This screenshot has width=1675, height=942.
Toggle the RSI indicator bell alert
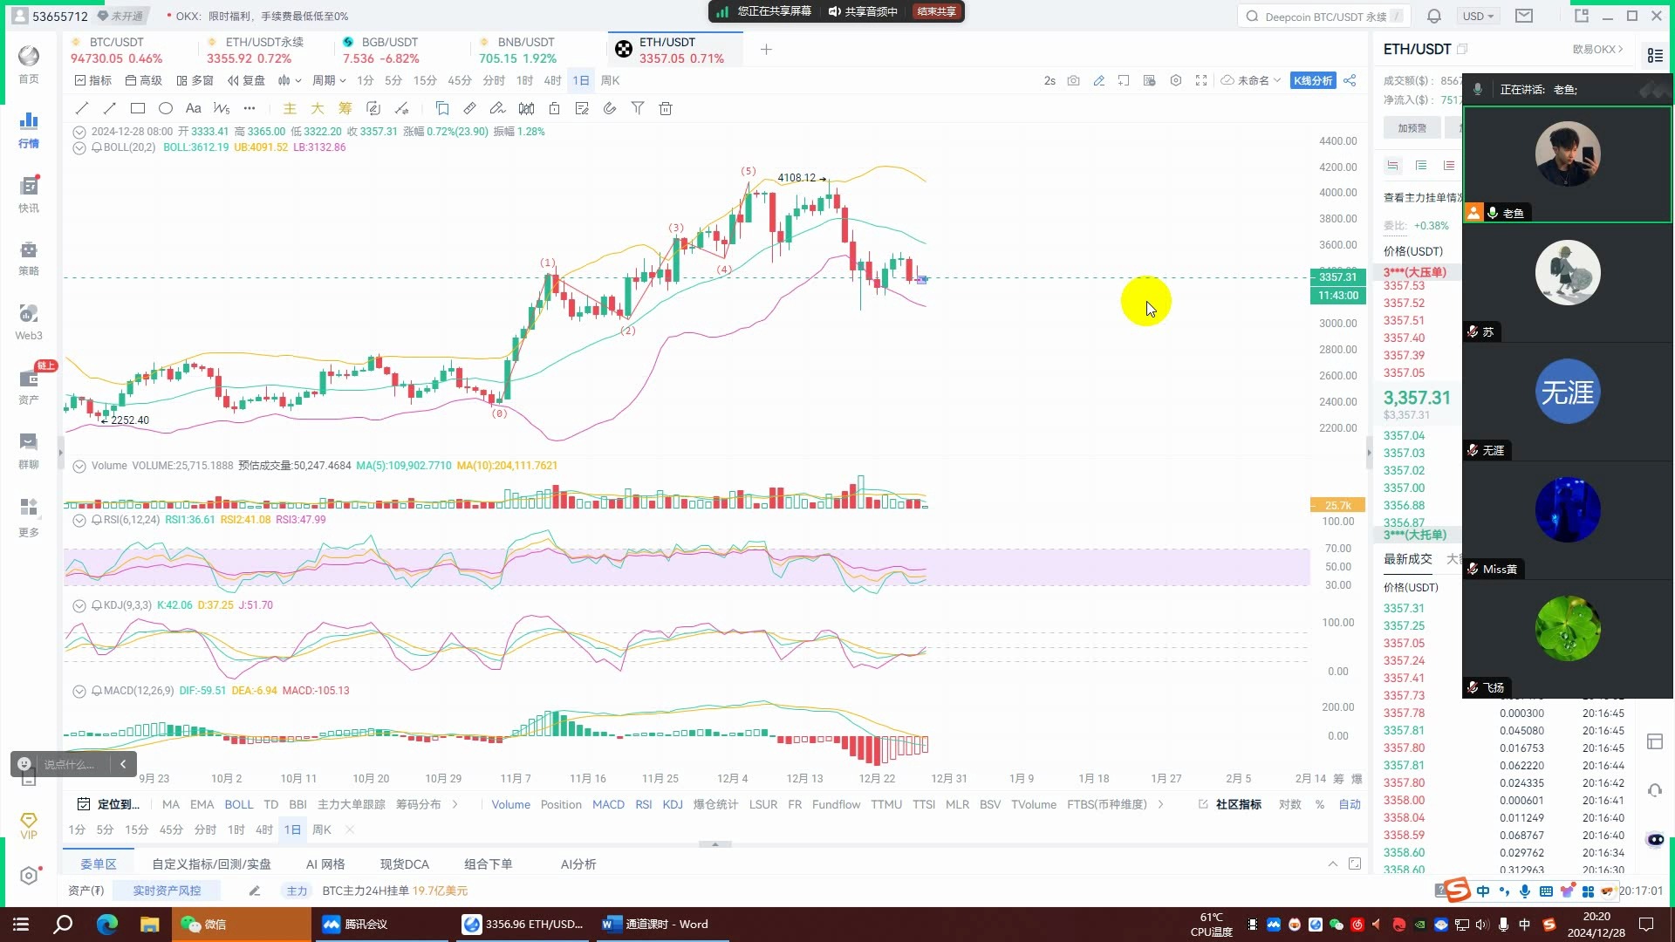pos(97,521)
